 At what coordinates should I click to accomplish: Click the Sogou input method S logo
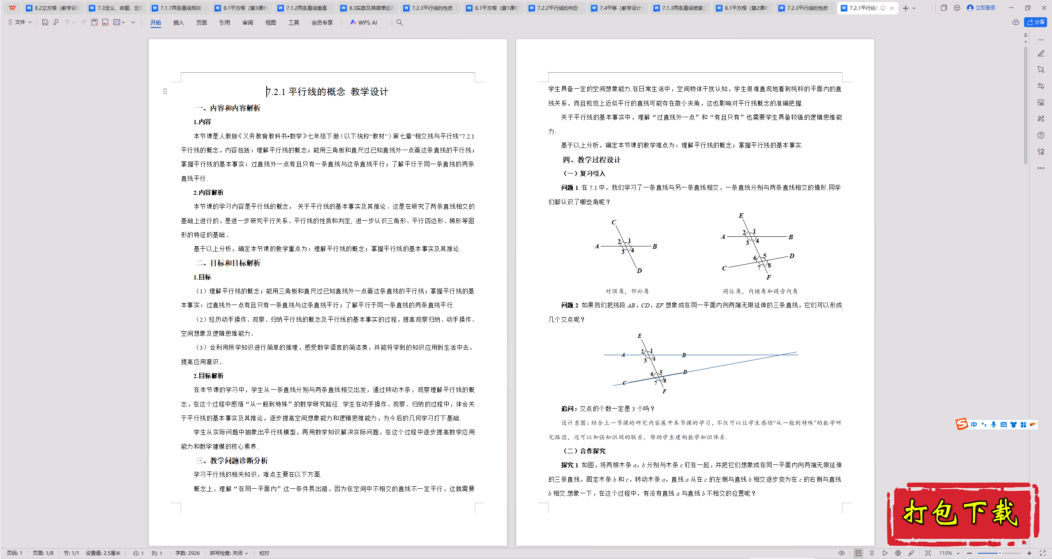(x=962, y=424)
